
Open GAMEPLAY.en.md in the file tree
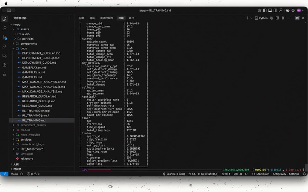34,68
